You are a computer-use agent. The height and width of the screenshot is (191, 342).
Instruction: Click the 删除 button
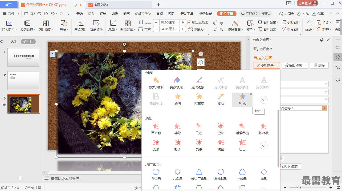[x=319, y=65]
